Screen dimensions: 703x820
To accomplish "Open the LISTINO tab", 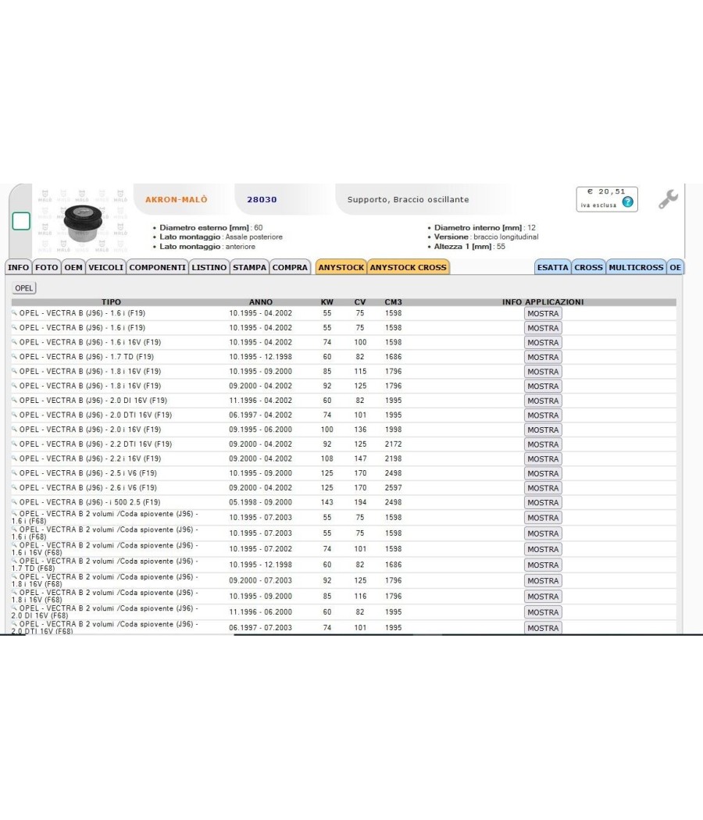I will click(x=209, y=267).
